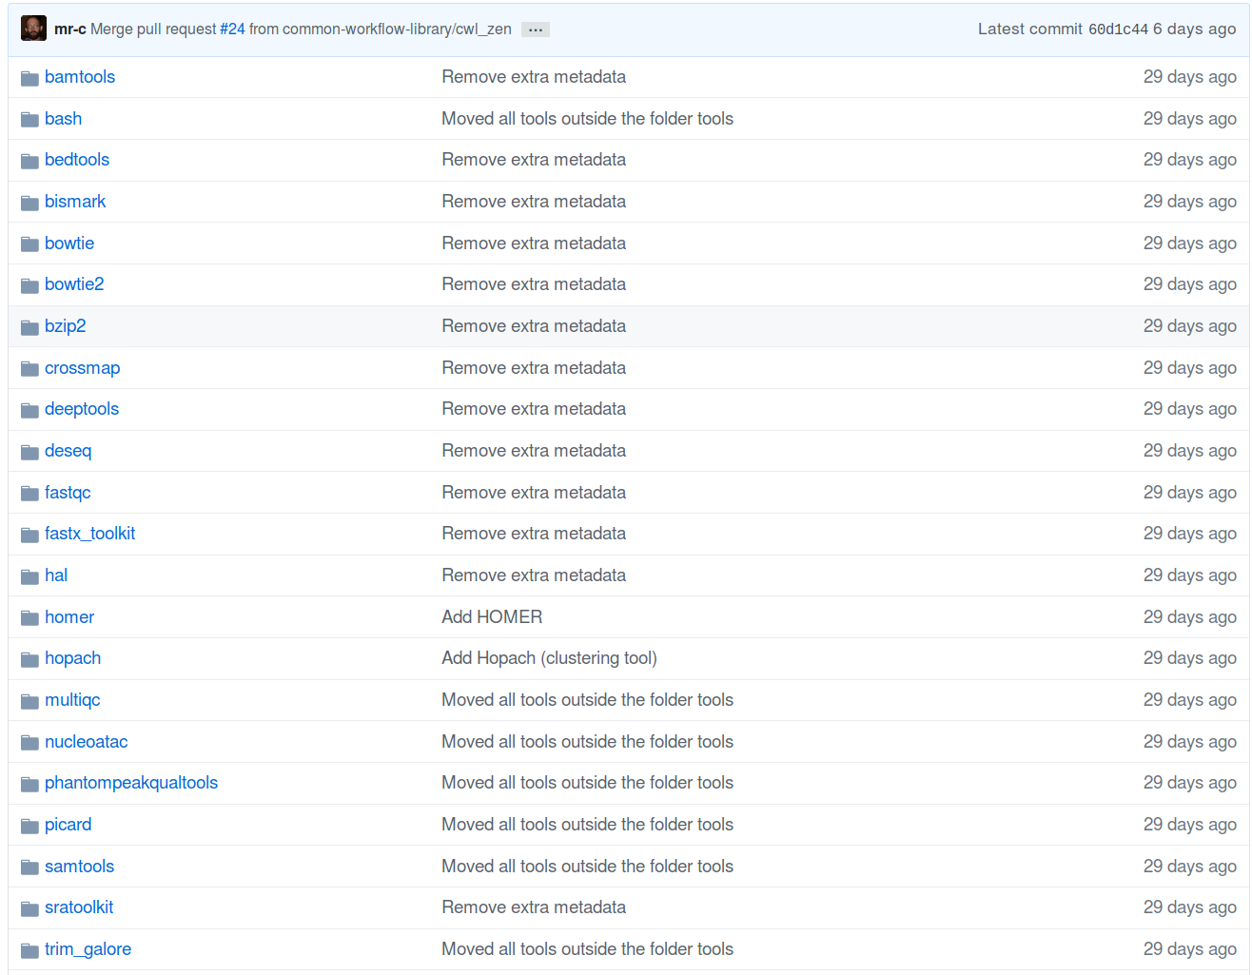This screenshot has width=1252, height=975.
Task: Click the bowtie folder icon
Action: click(x=29, y=244)
